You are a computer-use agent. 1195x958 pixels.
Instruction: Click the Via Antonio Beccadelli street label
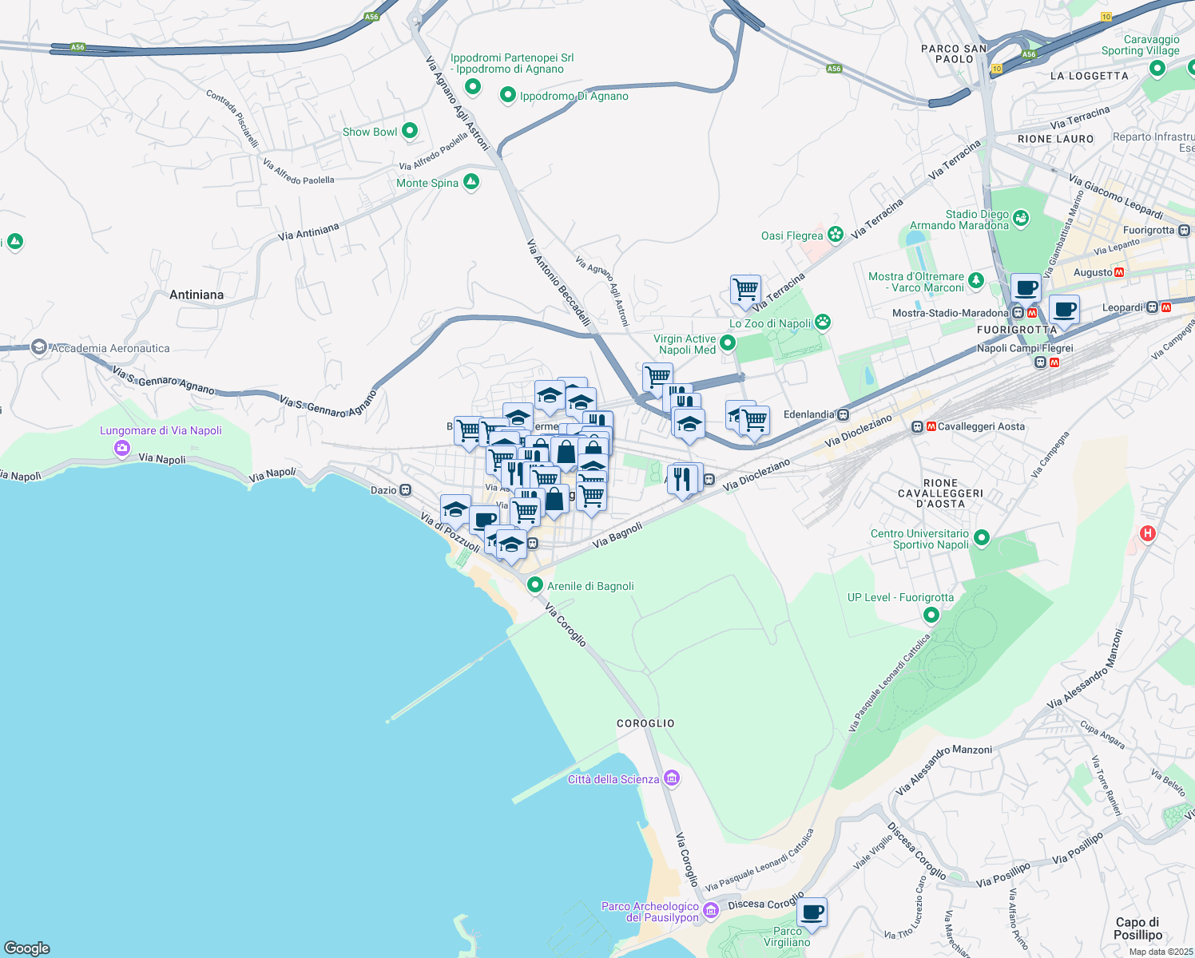point(558,283)
